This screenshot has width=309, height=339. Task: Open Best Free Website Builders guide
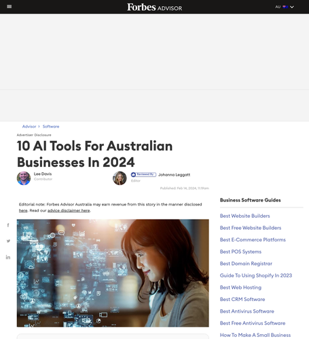pos(251,228)
